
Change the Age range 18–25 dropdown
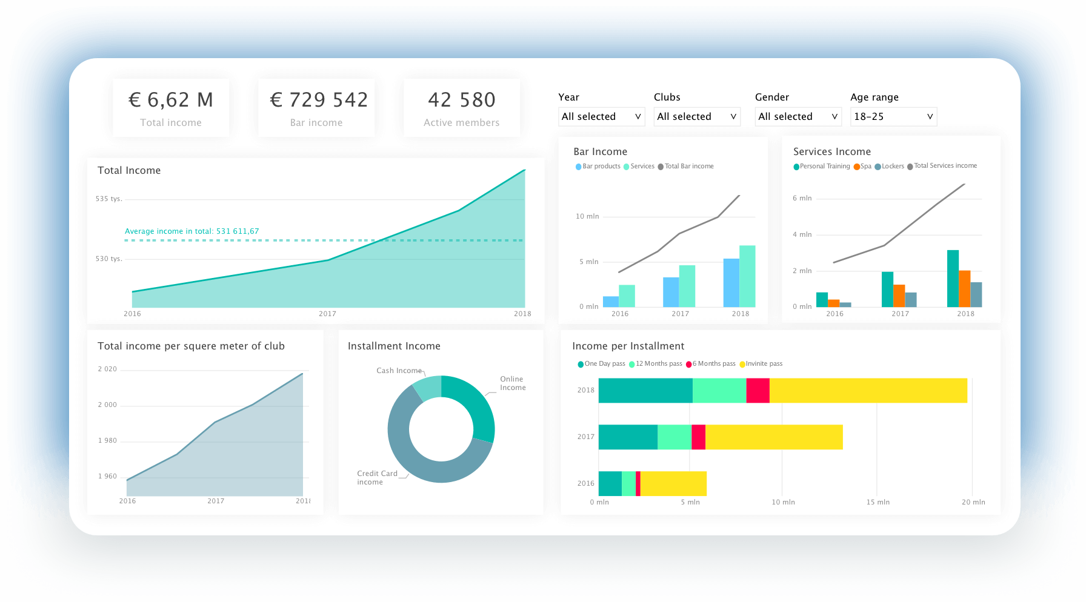click(893, 116)
